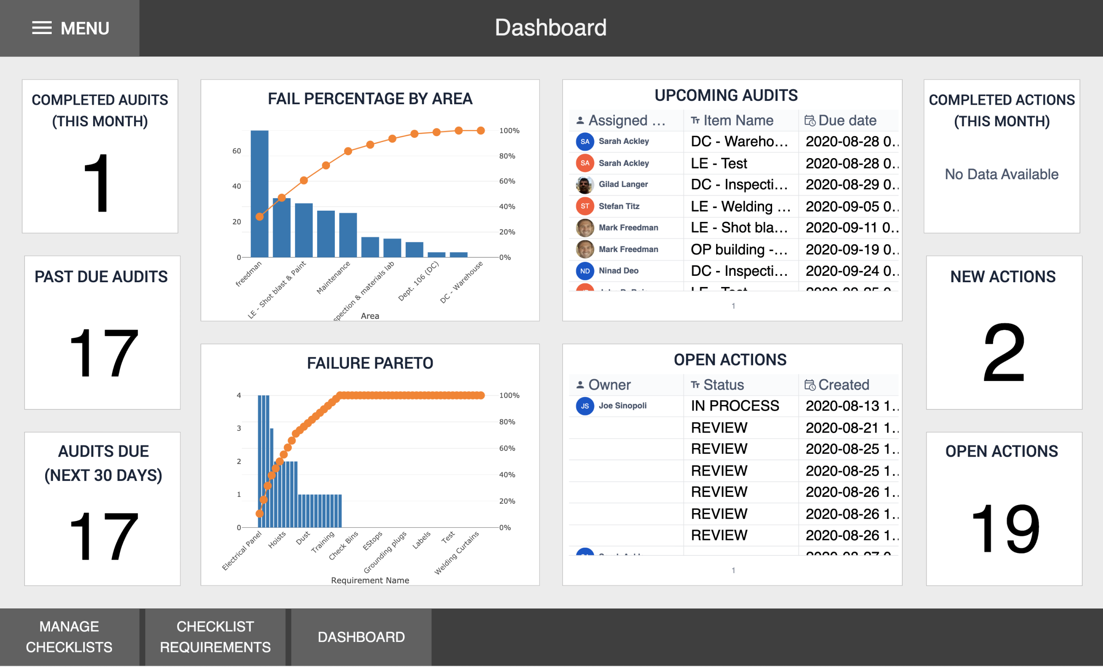
Task: Sort Open Actions by the Created column
Action: [x=843, y=384]
